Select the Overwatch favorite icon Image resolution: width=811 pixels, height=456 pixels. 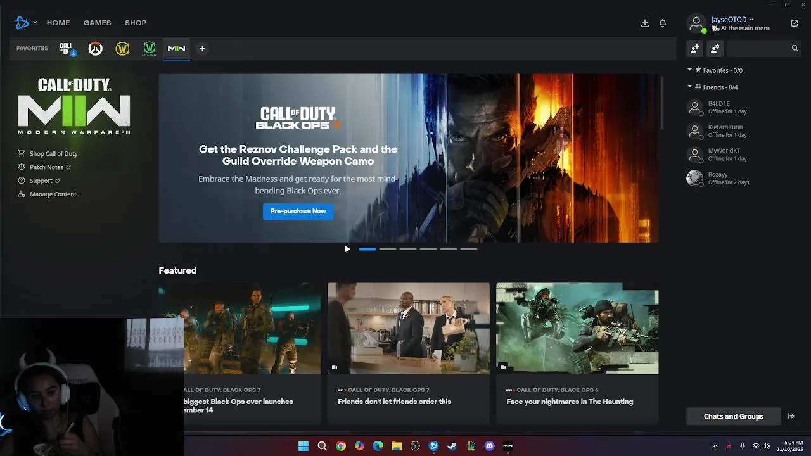coord(95,49)
